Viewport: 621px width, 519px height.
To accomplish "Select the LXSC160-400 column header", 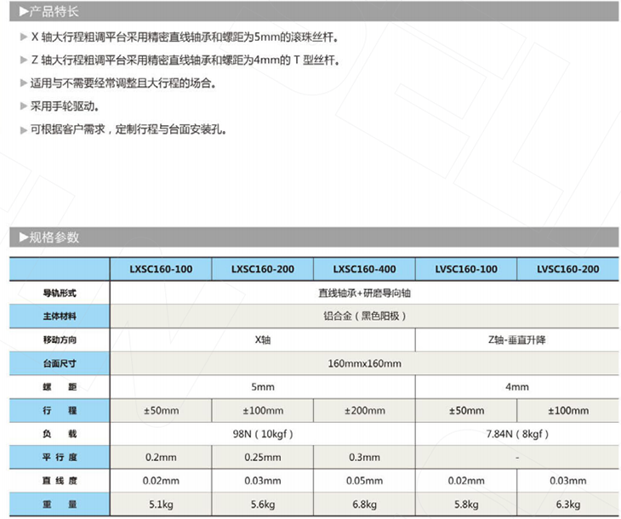I will click(x=364, y=270).
